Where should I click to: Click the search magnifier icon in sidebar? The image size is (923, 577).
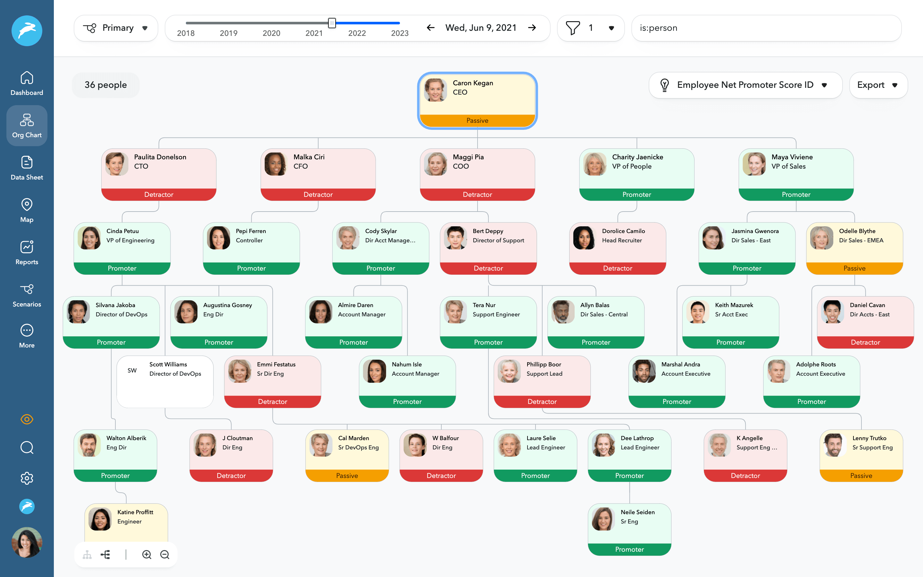[27, 447]
